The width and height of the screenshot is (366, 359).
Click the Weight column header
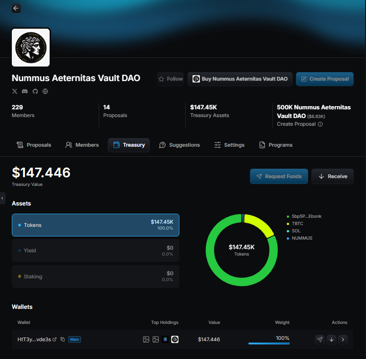[x=282, y=323]
